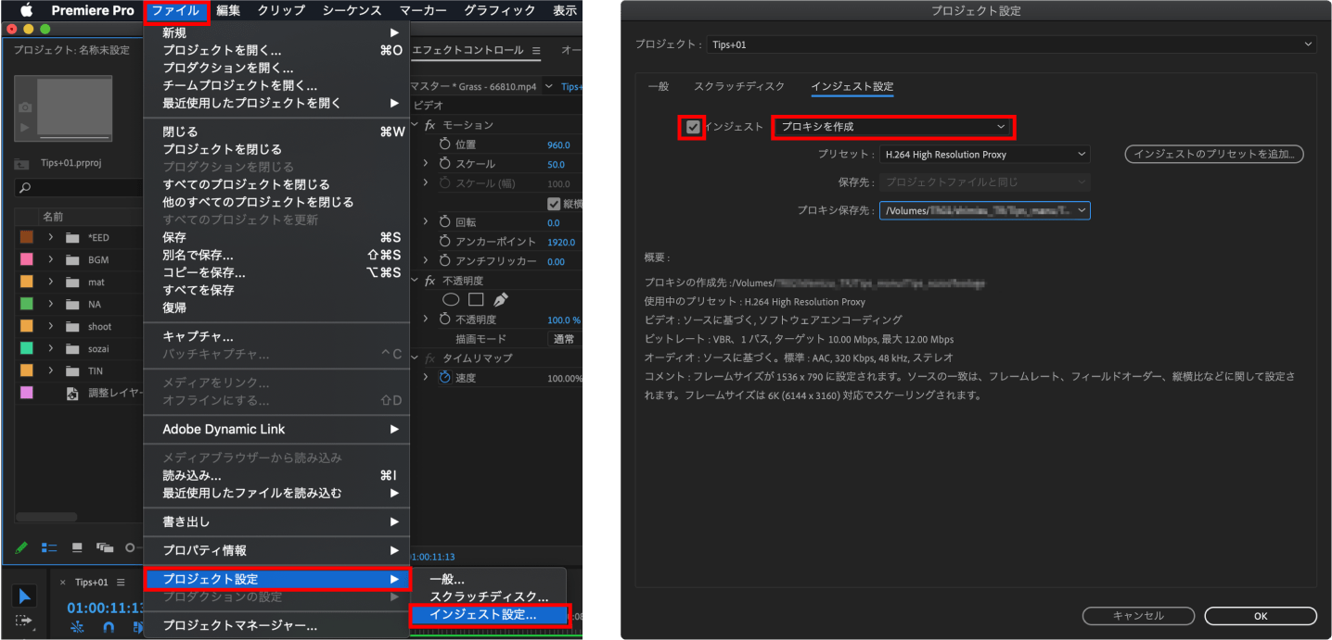Click the green pencil writable icon

tap(21, 546)
